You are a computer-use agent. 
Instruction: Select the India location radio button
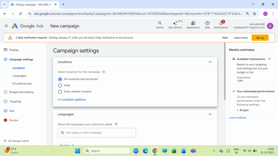coord(60,85)
